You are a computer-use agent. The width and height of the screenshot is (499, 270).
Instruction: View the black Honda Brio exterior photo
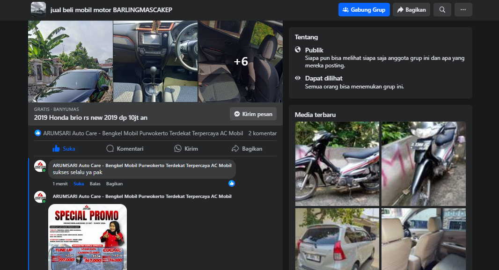pyautogui.click(x=70, y=61)
